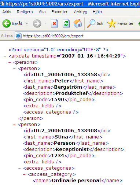140x185 pixels.
Task: Click the Adress URL input field
Action: coord(77,36)
